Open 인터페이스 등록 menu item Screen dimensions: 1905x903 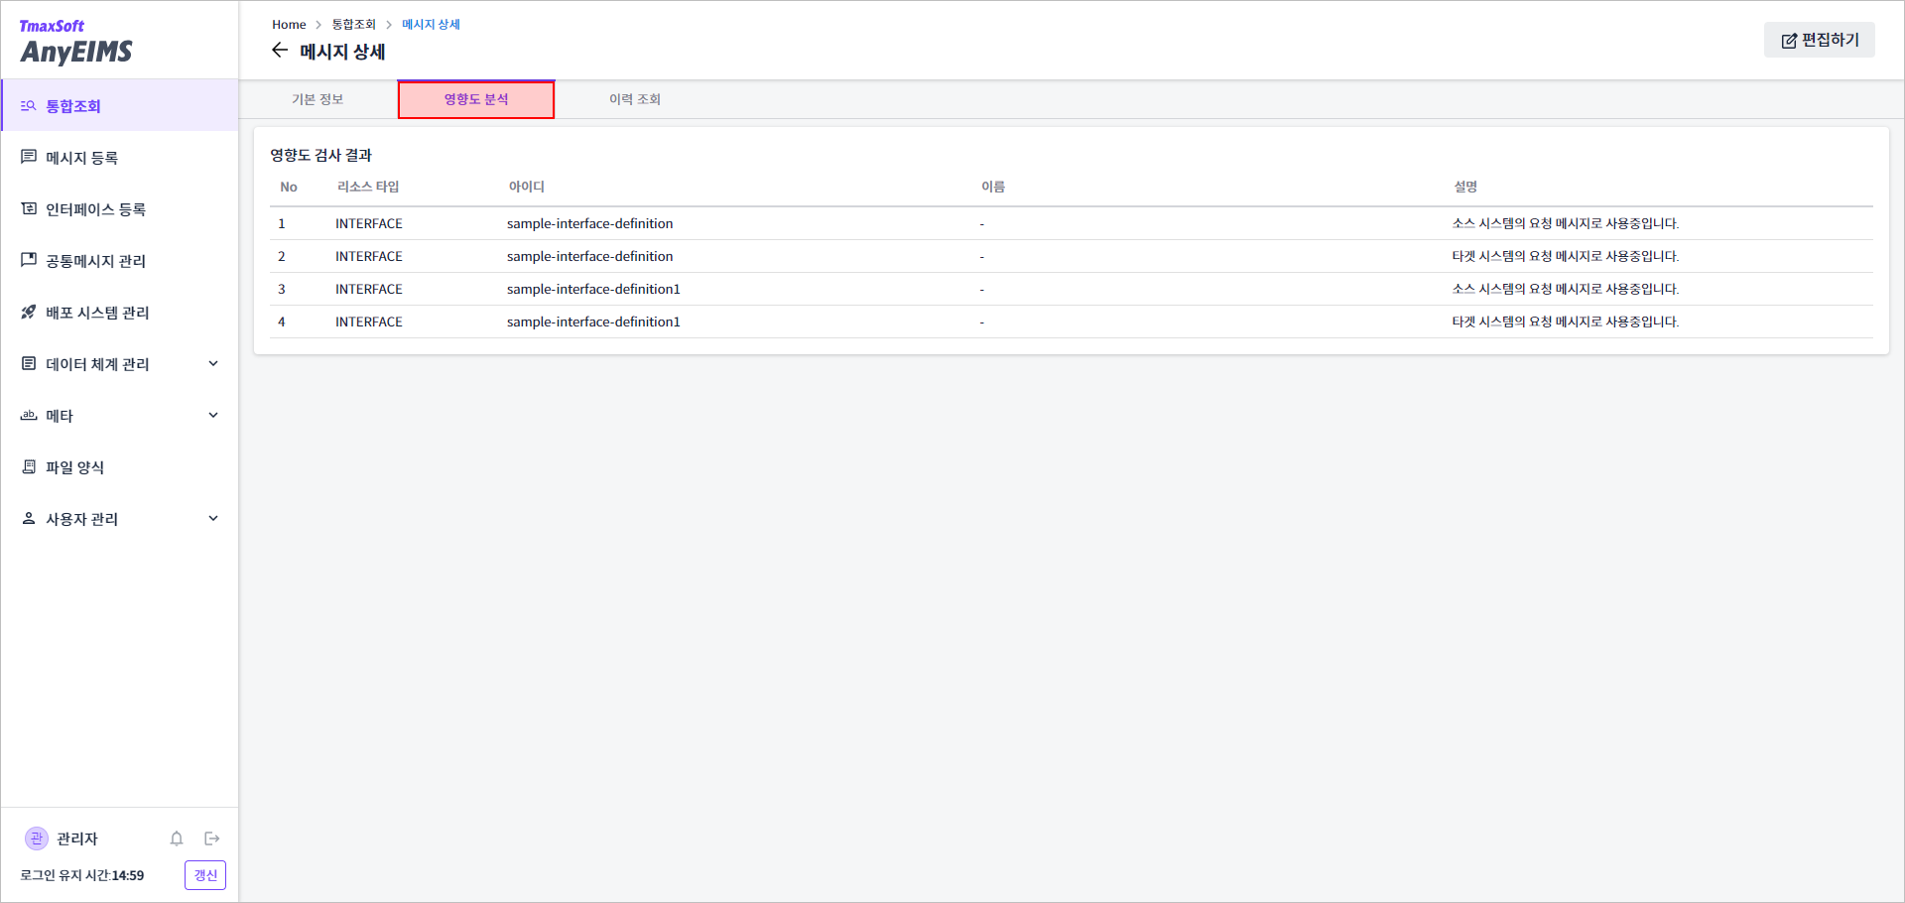click(x=120, y=208)
